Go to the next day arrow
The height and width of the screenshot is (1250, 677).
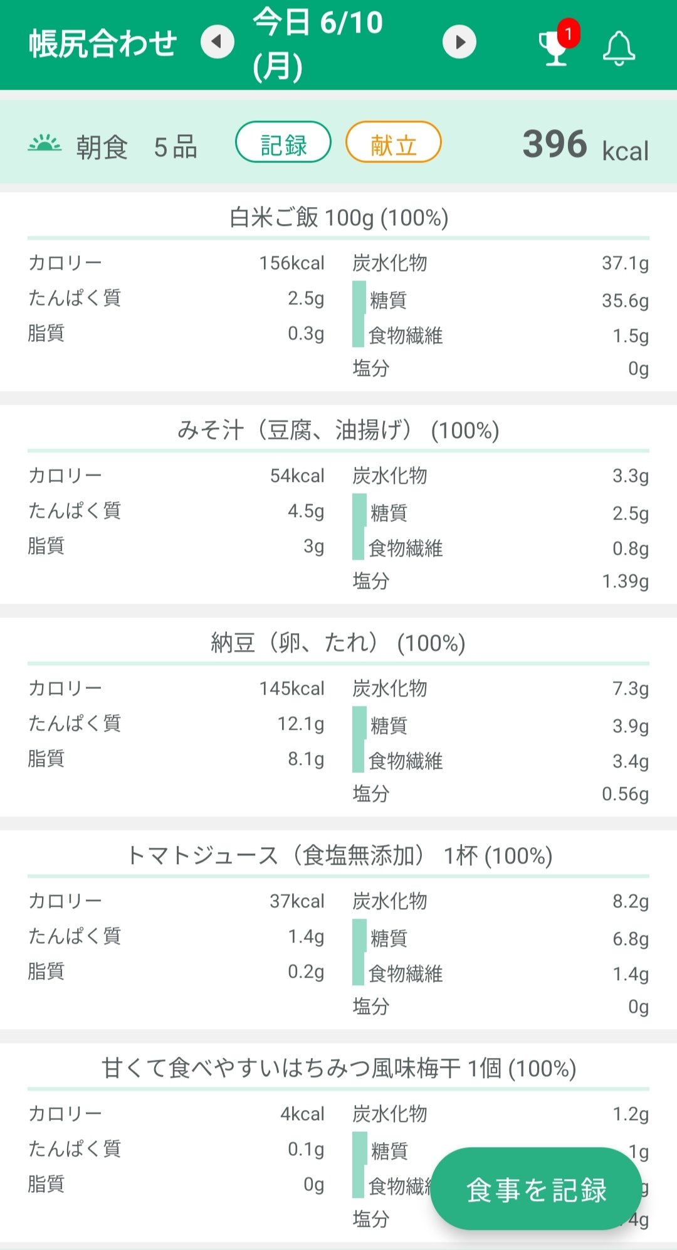459,42
